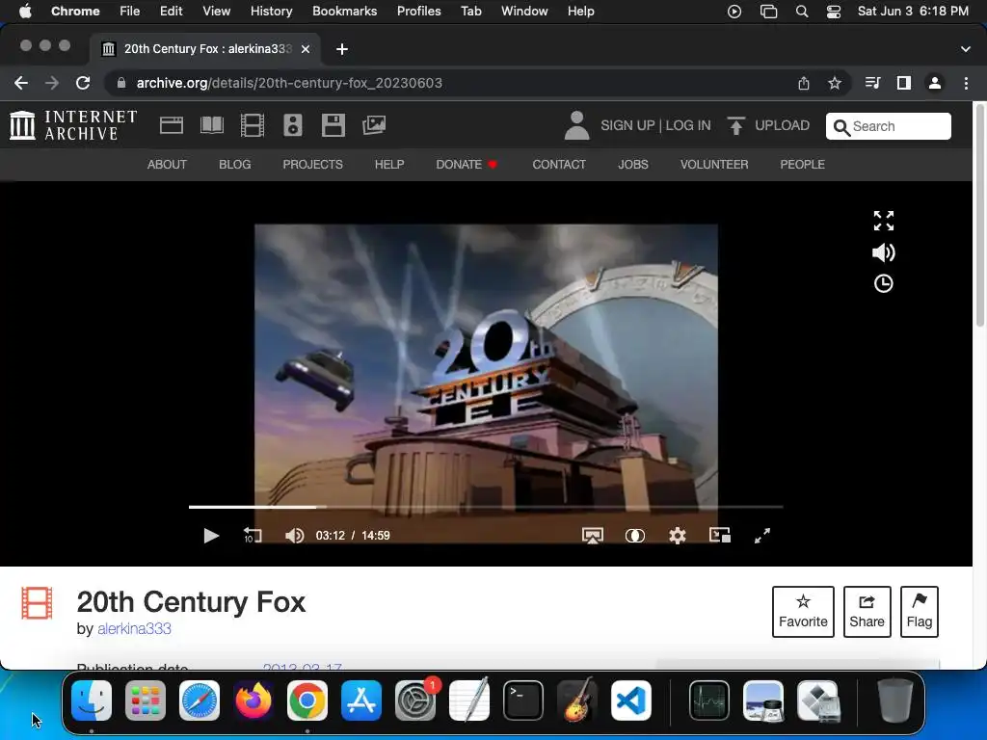This screenshot has width=987, height=740.
Task: Go back in Chrome
Action: coord(21,83)
